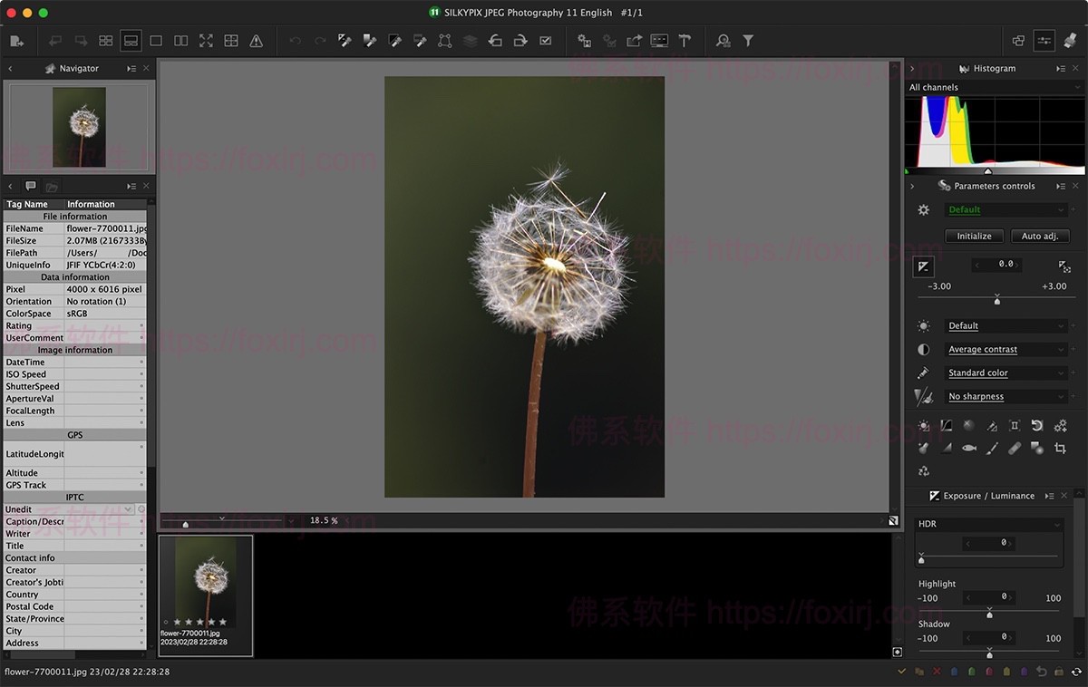Click the rotate left toolbar icon
Screen dimensions: 1088x687
pyautogui.click(x=495, y=41)
